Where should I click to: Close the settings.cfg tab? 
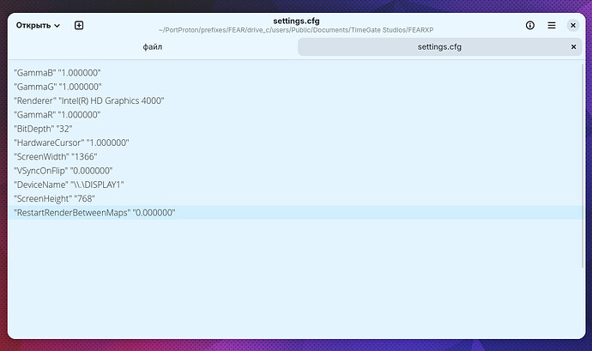point(573,47)
